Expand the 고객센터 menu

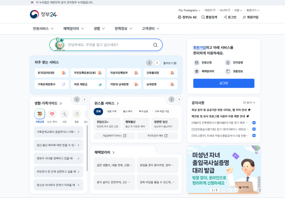(150, 29)
